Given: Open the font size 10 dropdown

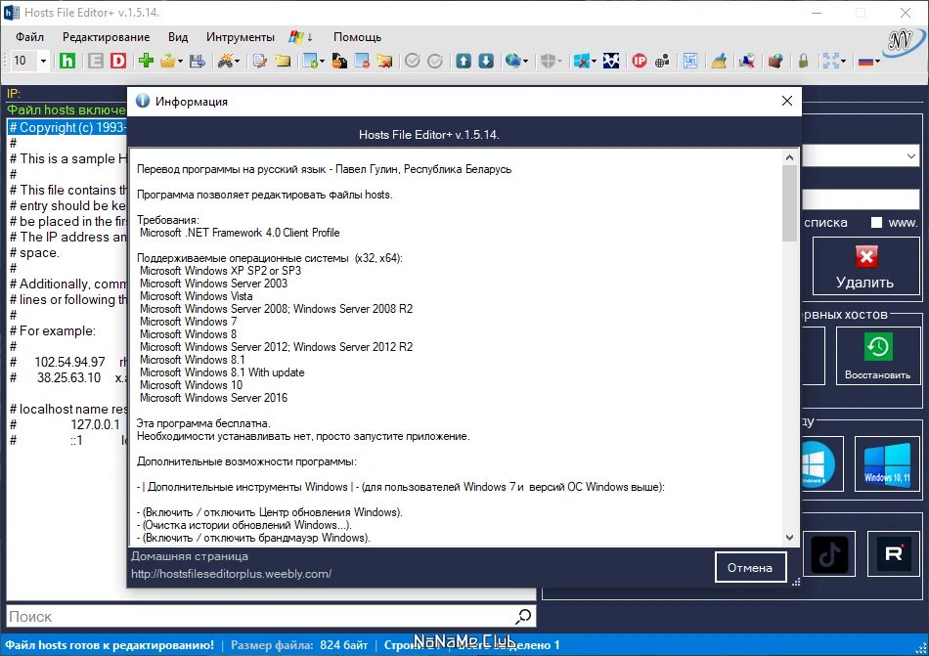Looking at the screenshot, I should [x=43, y=61].
